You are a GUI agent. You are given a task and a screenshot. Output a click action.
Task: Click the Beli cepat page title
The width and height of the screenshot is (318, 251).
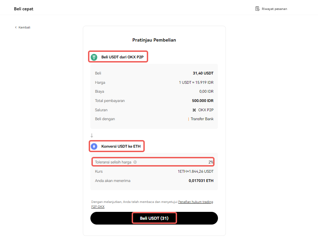click(23, 9)
